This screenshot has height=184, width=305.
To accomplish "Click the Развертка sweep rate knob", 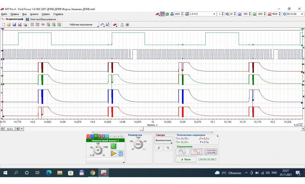I will click(138, 144).
